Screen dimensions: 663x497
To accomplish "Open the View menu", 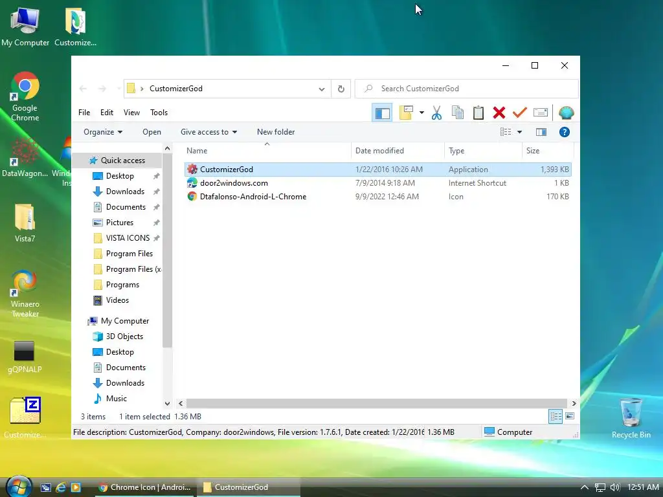I will [131, 113].
